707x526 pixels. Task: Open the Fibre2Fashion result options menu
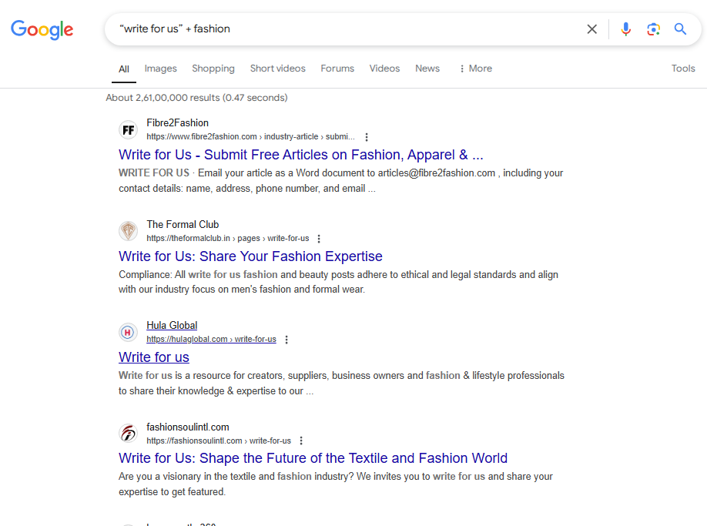367,137
